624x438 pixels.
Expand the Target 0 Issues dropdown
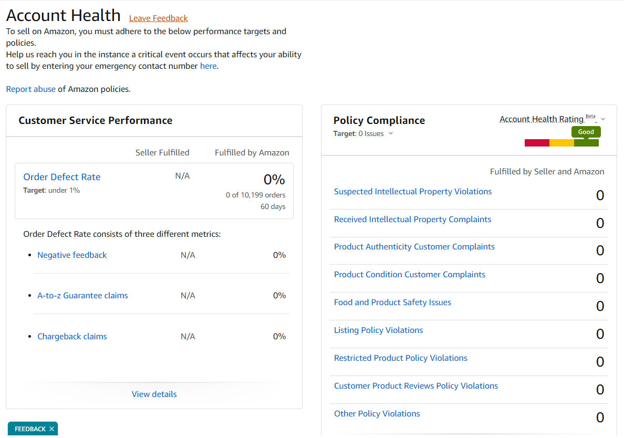tap(390, 133)
